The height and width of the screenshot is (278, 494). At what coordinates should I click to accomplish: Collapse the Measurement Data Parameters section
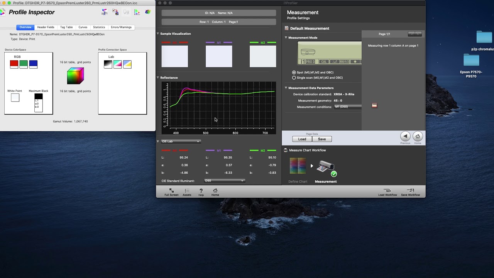click(x=286, y=88)
